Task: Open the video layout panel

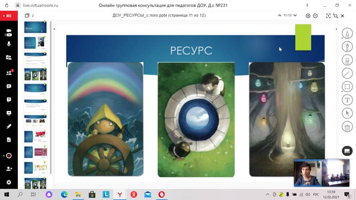Action: point(8,57)
